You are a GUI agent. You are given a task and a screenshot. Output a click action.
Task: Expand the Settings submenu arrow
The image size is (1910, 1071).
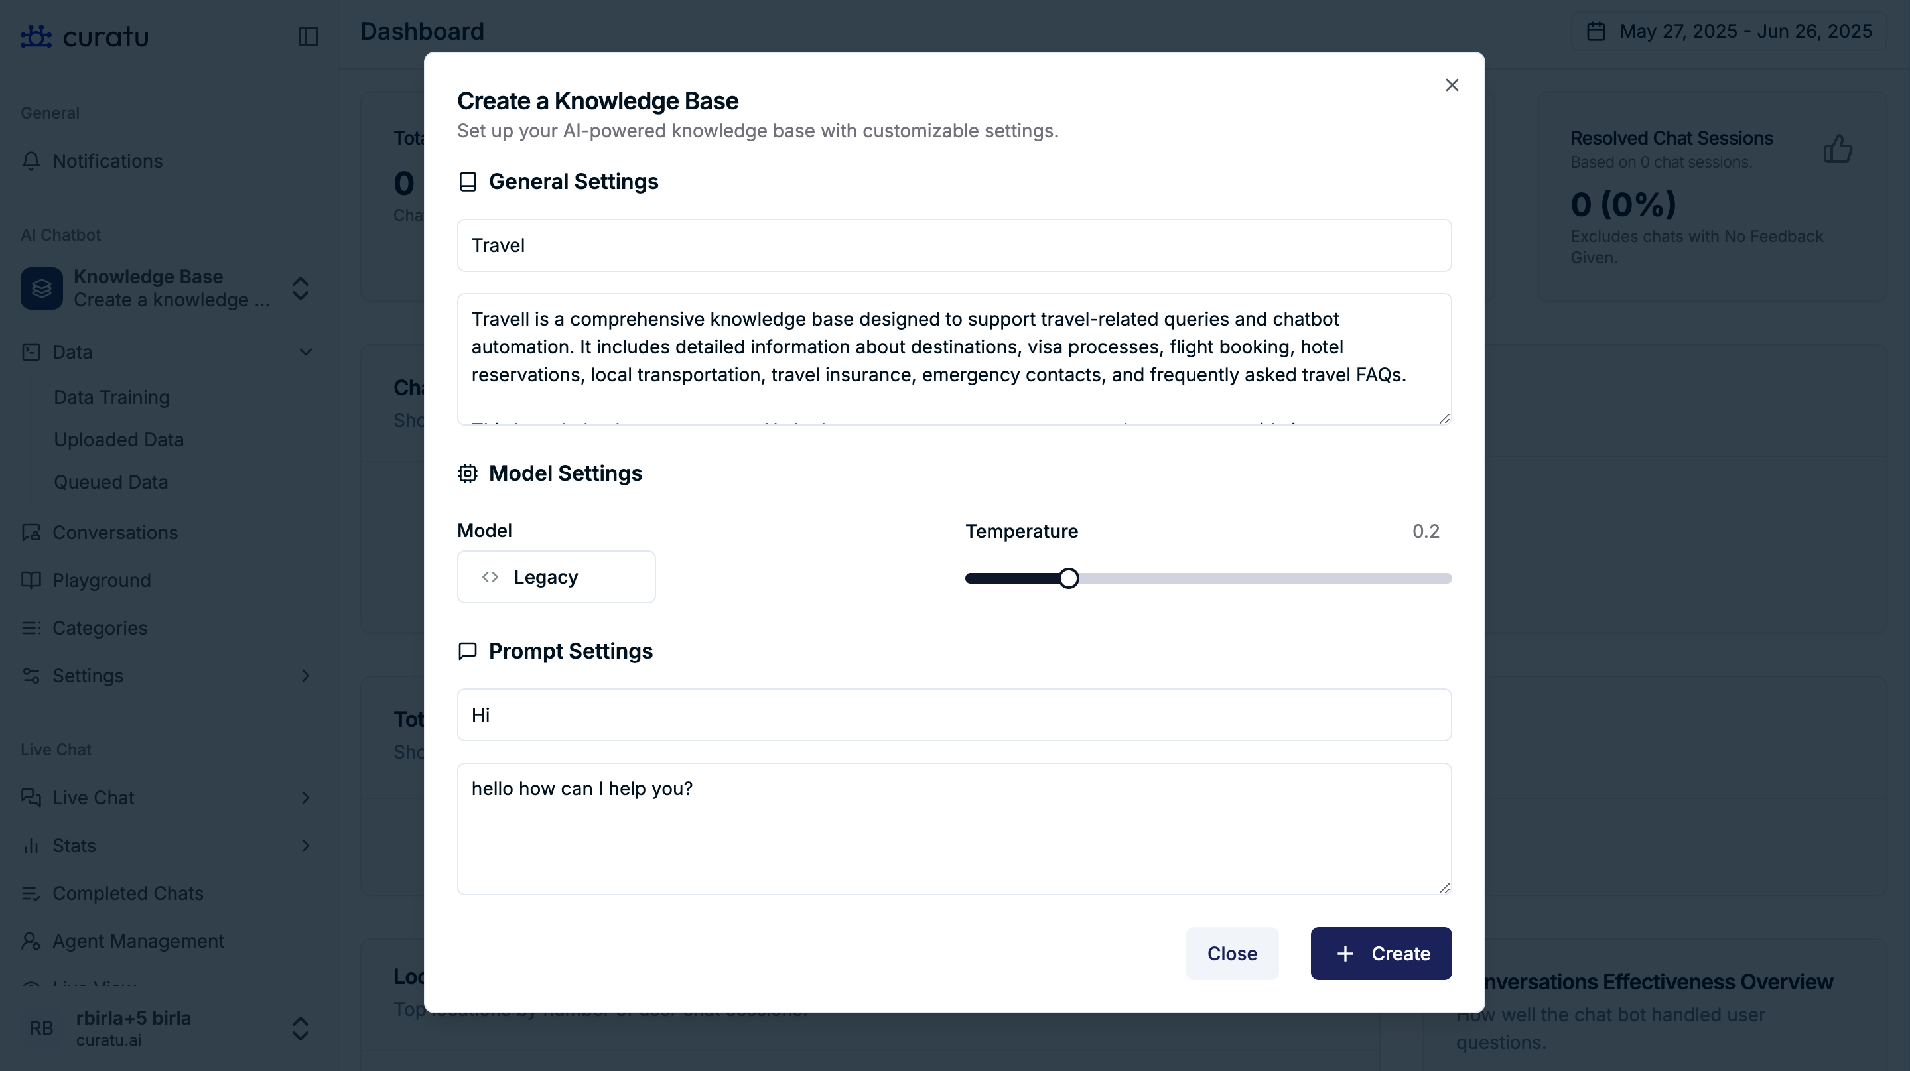[x=305, y=675]
